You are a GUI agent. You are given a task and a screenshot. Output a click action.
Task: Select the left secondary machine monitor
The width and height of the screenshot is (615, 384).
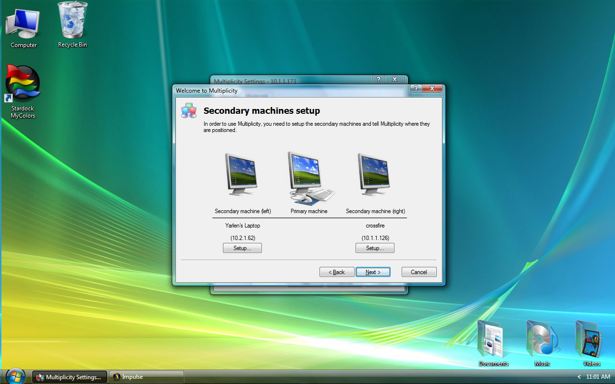pyautogui.click(x=241, y=175)
